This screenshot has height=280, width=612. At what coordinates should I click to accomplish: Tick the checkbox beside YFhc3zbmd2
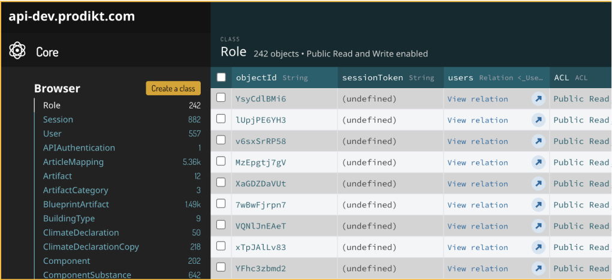tap(221, 267)
